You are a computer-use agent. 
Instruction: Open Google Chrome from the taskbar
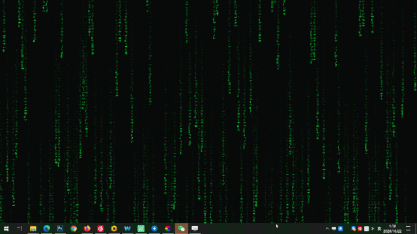(74, 228)
